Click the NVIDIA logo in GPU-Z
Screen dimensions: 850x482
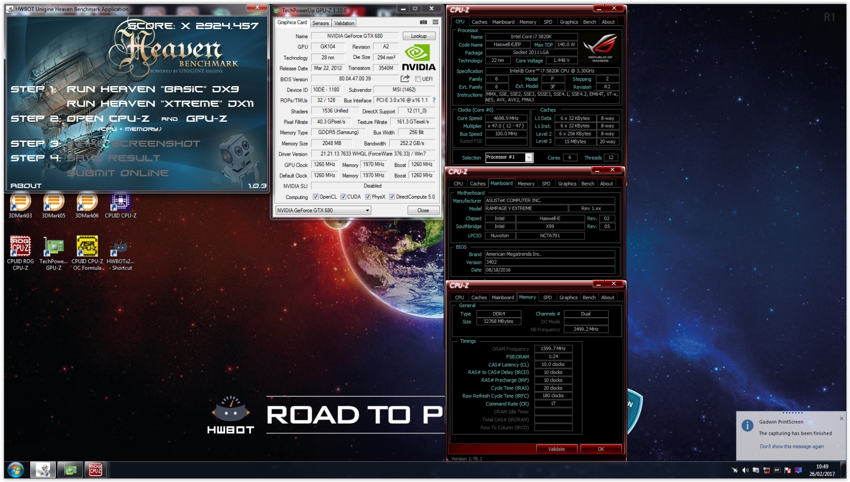coord(418,58)
